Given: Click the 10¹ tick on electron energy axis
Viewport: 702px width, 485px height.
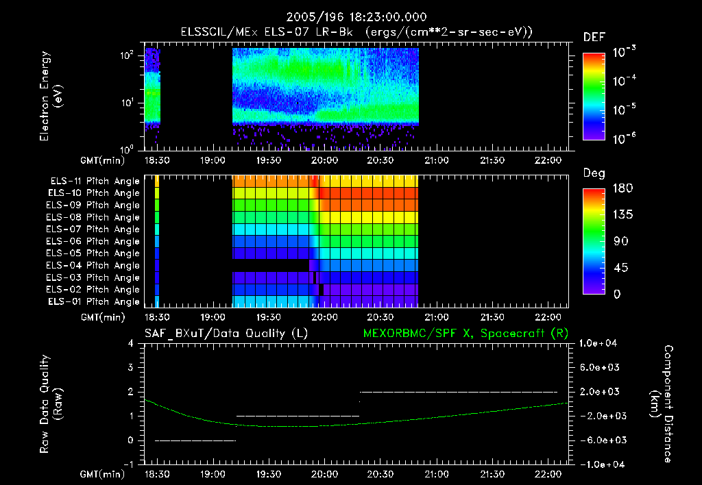Looking at the screenshot, I should tap(127, 103).
